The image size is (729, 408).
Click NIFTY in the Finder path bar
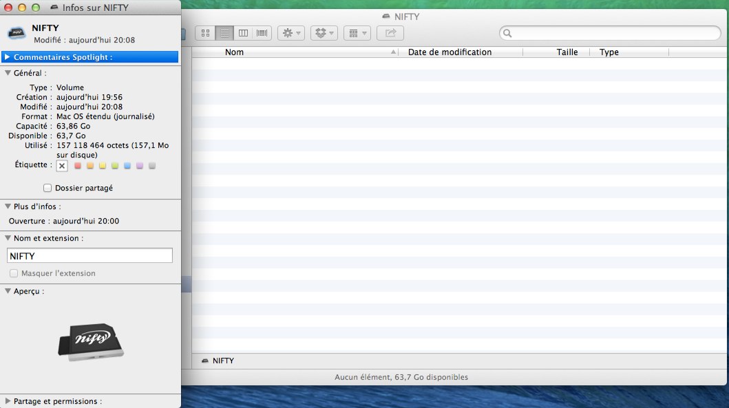click(x=218, y=361)
